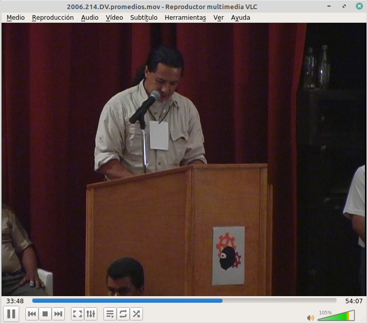Toggle the loop repeat mode
The height and width of the screenshot is (324, 368).
point(123,314)
